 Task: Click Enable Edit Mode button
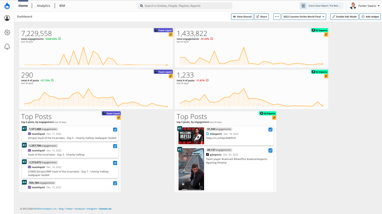(345, 17)
